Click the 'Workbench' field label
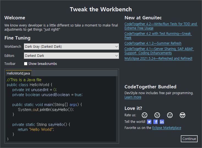The width and height of the screenshot is (202, 148). (x=13, y=46)
